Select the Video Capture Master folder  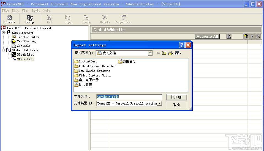click(93, 75)
